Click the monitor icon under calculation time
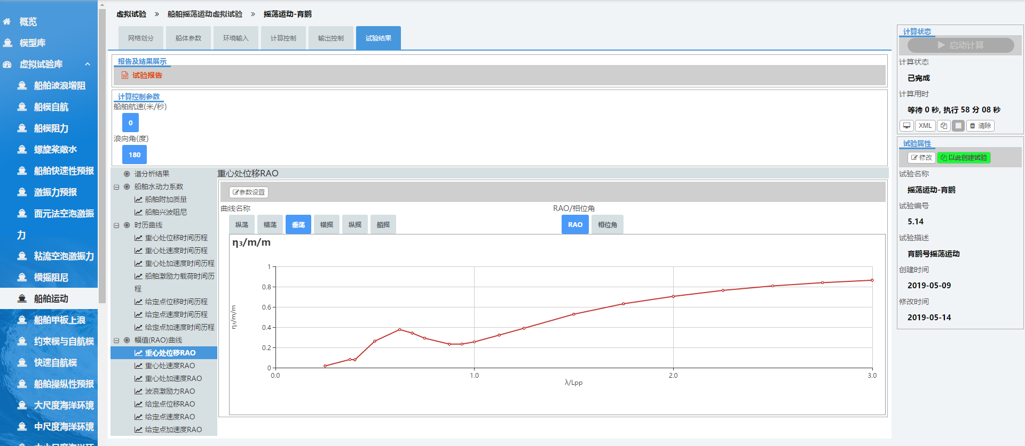Screen dimensions: 1025x446 pyautogui.click(x=906, y=126)
